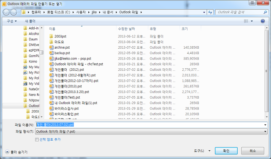This screenshot has height=159, width=271.
Task: Expand the 내 문서 breadcrumb arrow
Action: 116,12
